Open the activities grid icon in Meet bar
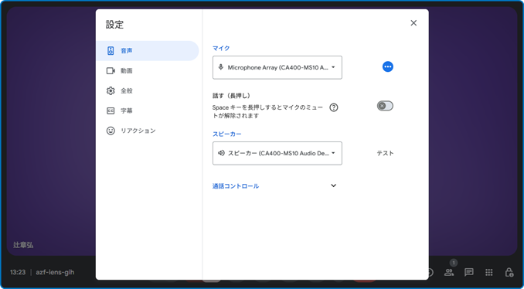This screenshot has width=524, height=289. 489,272
